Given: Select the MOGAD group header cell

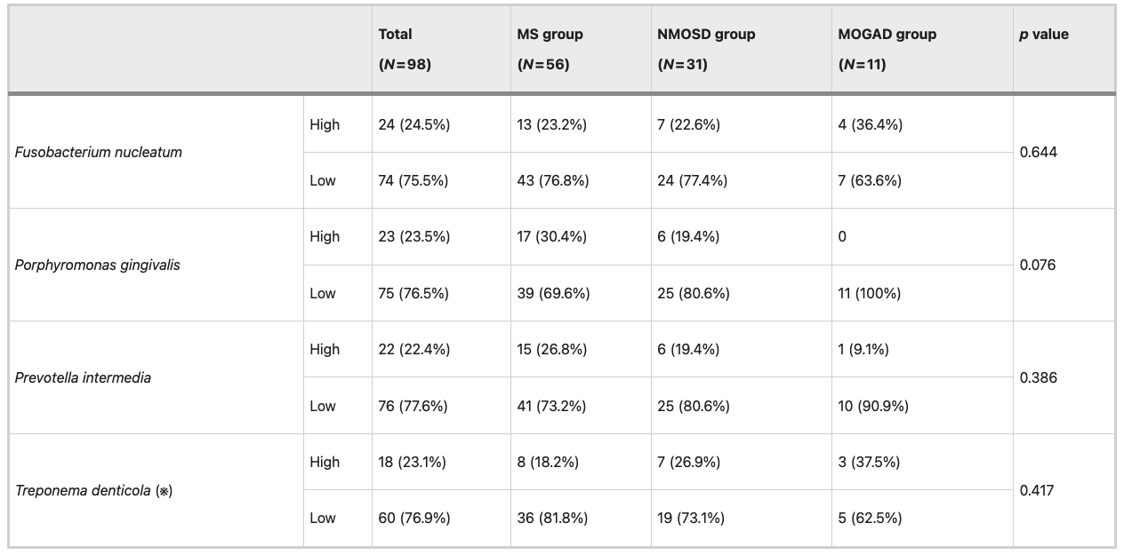Looking at the screenshot, I should [x=887, y=49].
